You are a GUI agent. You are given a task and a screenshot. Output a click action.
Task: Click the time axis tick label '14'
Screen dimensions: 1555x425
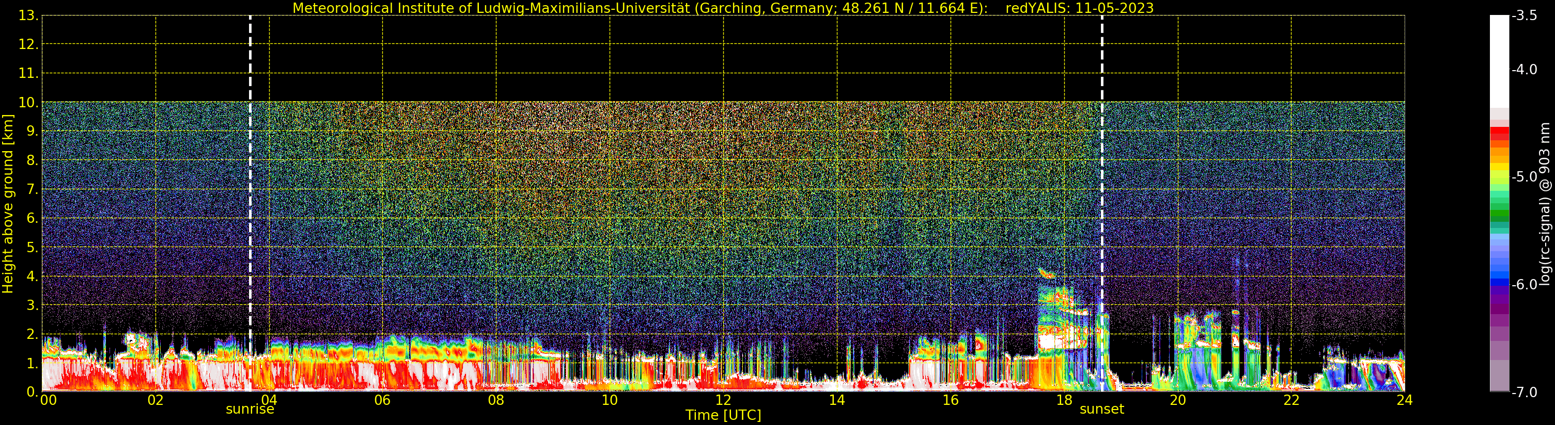click(x=837, y=400)
